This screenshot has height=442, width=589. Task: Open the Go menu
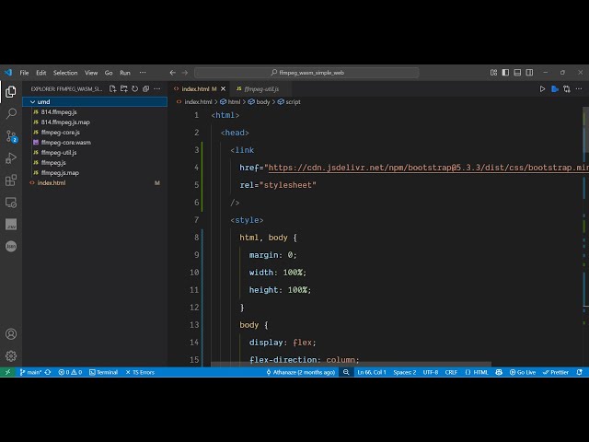109,73
